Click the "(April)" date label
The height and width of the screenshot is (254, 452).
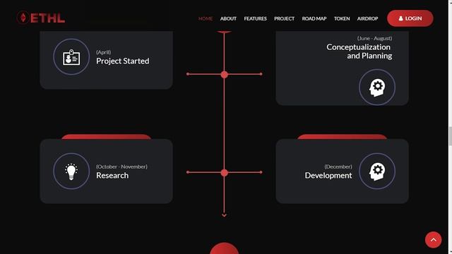point(104,52)
